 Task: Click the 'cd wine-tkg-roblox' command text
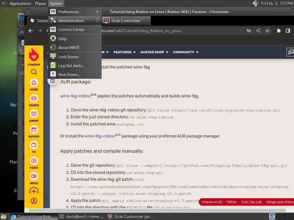click(151, 117)
